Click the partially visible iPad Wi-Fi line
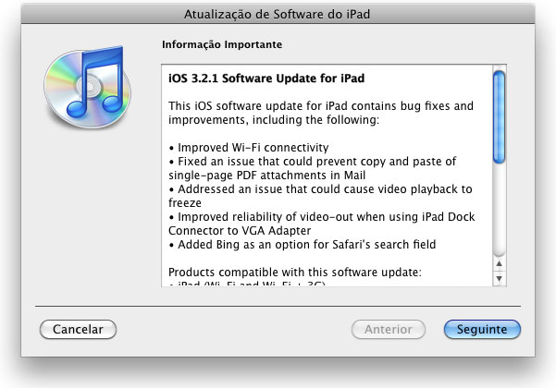 (x=247, y=284)
